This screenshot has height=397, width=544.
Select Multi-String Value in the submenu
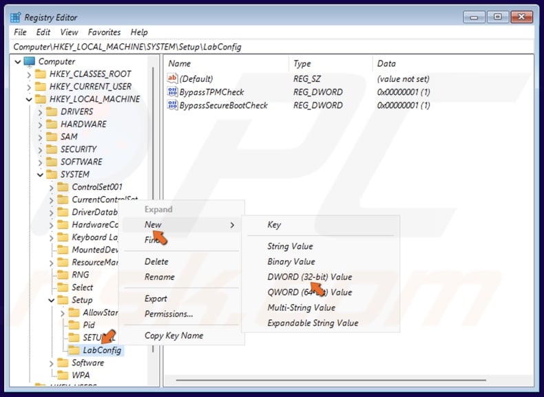tap(321, 308)
